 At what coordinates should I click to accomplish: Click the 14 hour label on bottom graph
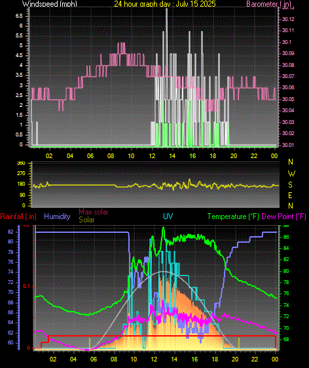(174, 359)
